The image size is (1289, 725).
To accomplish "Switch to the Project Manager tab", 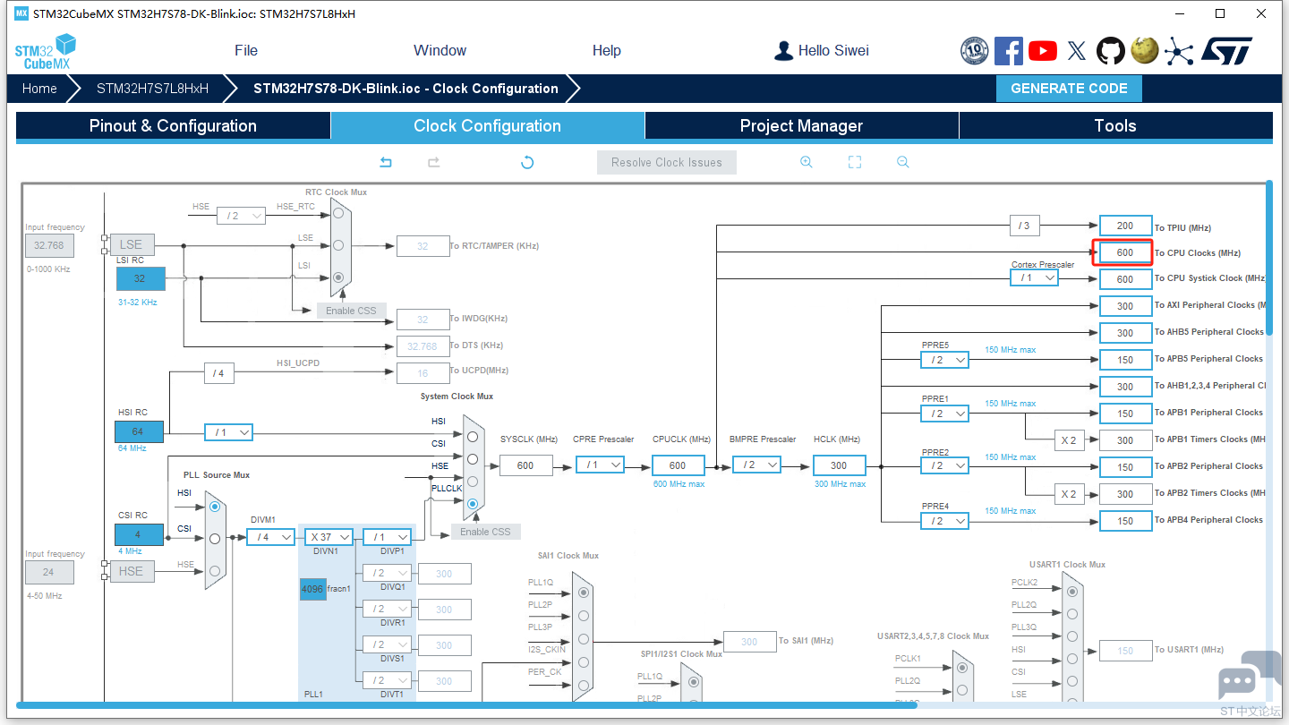I will point(801,126).
